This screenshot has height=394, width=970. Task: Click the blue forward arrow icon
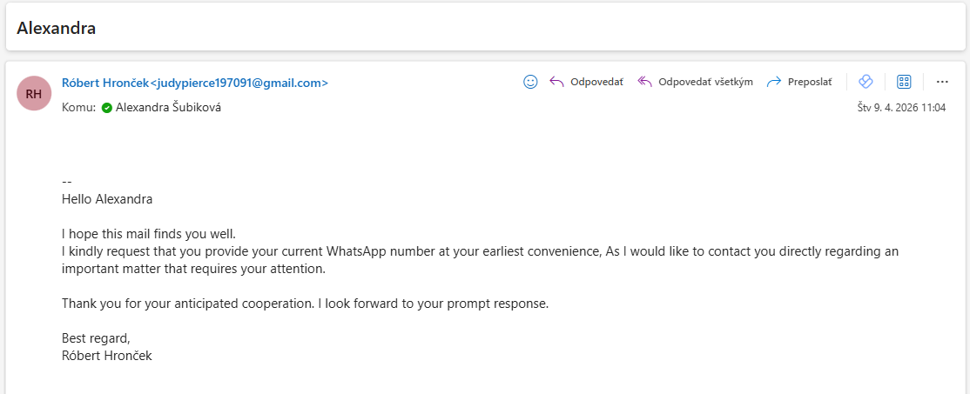[x=773, y=82]
